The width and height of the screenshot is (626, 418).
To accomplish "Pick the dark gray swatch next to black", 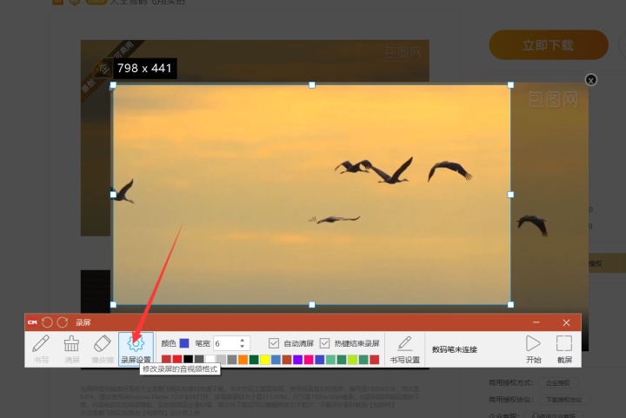I will (199, 360).
